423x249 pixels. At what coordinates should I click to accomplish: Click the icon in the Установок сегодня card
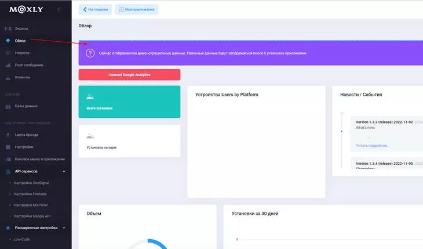[90, 136]
